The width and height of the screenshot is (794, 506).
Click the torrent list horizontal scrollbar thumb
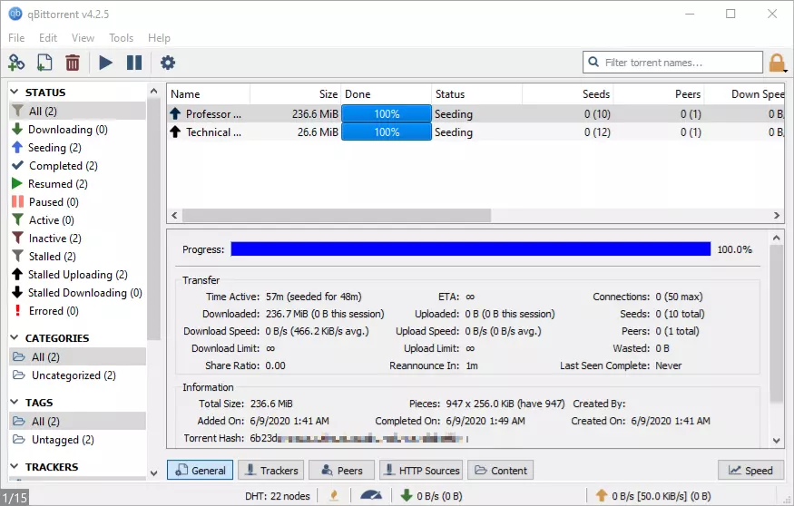337,216
